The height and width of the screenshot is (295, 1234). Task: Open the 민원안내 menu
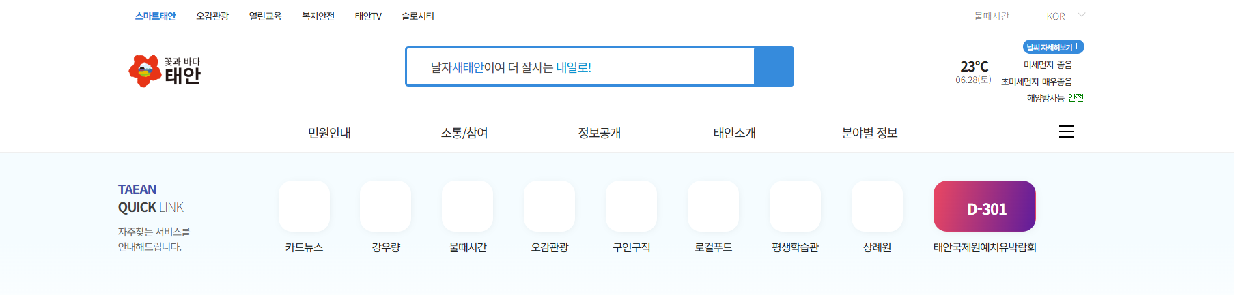[x=329, y=133]
